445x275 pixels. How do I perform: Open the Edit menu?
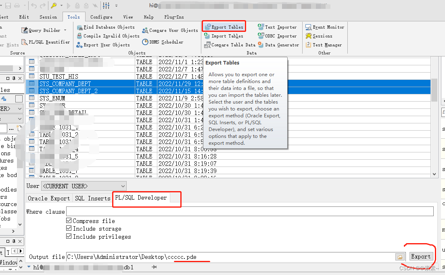(x=24, y=17)
